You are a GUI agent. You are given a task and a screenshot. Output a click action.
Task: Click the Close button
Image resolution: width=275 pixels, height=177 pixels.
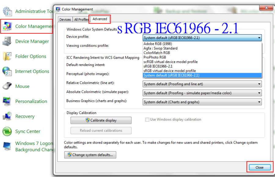point(259,168)
